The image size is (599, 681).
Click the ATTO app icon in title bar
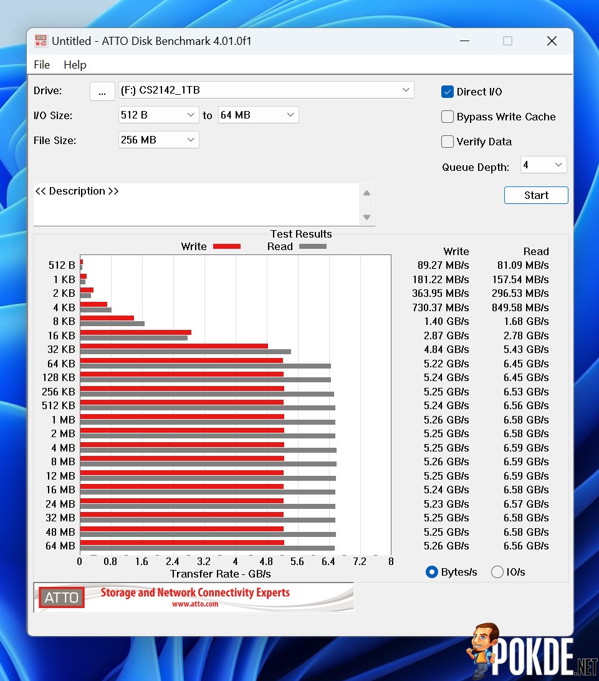click(x=41, y=41)
